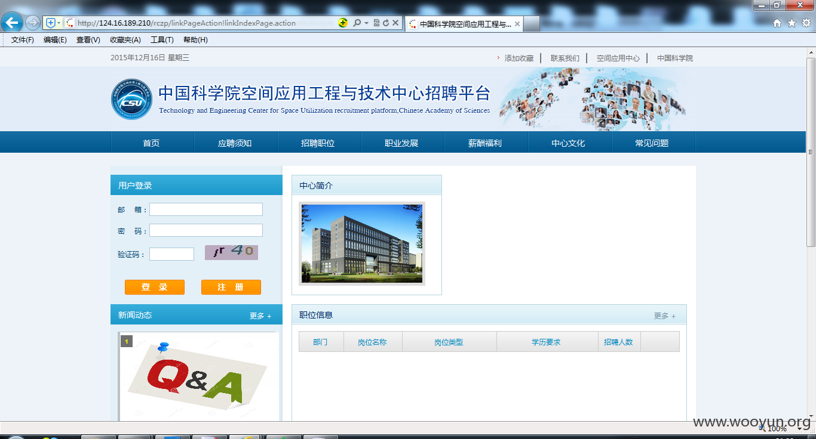Viewport: 816px width, 439px height.
Task: Click the browser forward arrow
Action: 33,23
